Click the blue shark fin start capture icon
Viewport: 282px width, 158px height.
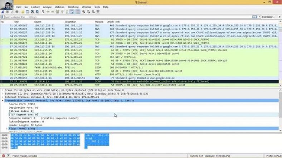tap(3, 12)
